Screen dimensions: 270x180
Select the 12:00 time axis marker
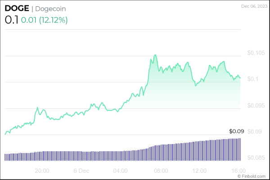tap(199, 171)
